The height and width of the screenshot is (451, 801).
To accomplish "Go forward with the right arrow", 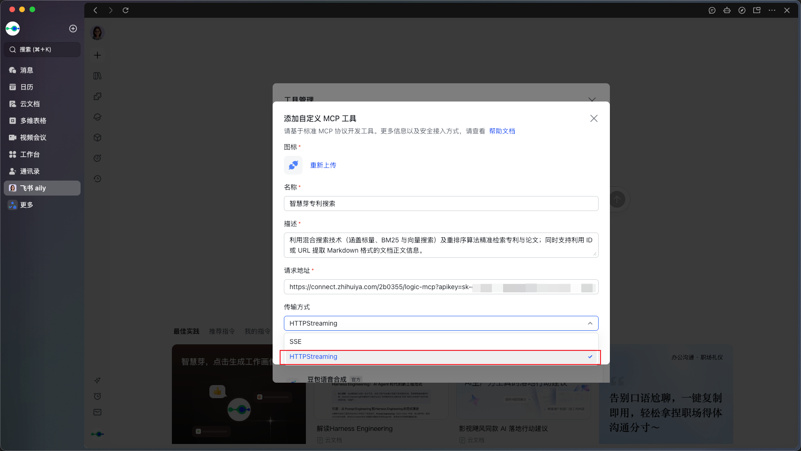I will click(x=111, y=10).
